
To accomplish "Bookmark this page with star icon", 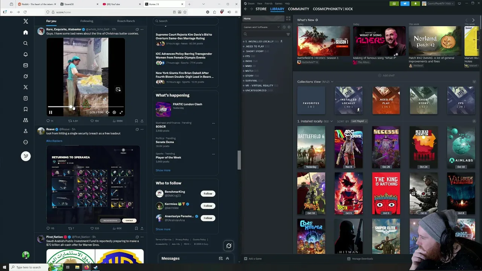I will pyautogui.click(x=185, y=12).
